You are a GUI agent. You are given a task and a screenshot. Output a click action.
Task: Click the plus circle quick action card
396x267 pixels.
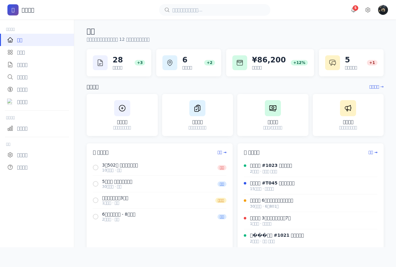tap(122, 115)
